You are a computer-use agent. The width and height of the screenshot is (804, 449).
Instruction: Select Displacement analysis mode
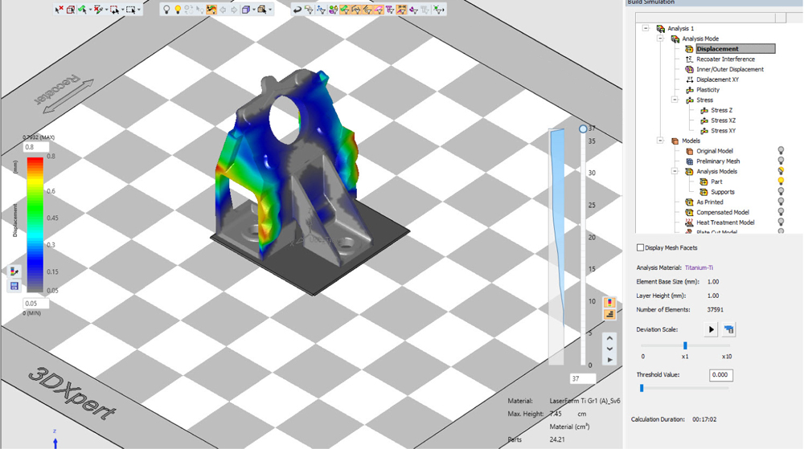(x=735, y=49)
